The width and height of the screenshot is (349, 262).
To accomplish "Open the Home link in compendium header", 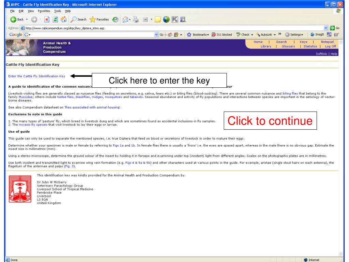I will coord(258,42).
